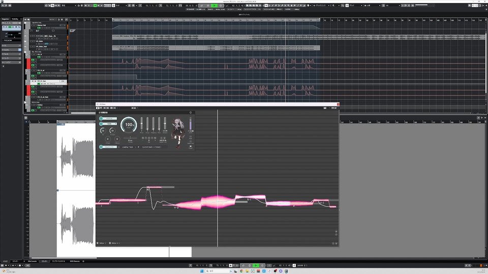Toggle the plugin power bypass button
This screenshot has height=274, width=488.
98,108
